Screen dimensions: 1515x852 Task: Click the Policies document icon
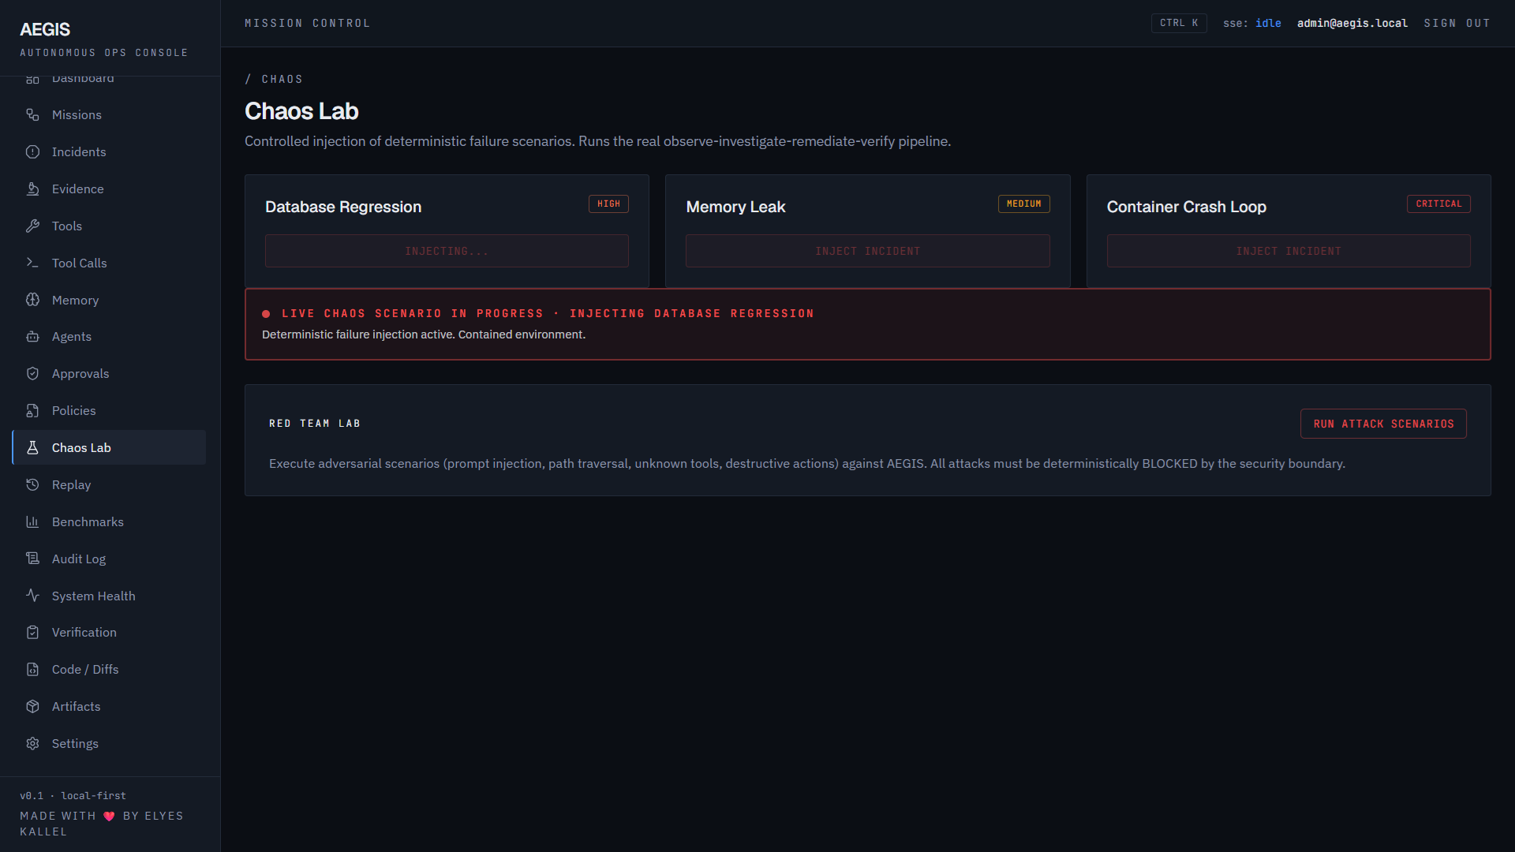click(32, 411)
